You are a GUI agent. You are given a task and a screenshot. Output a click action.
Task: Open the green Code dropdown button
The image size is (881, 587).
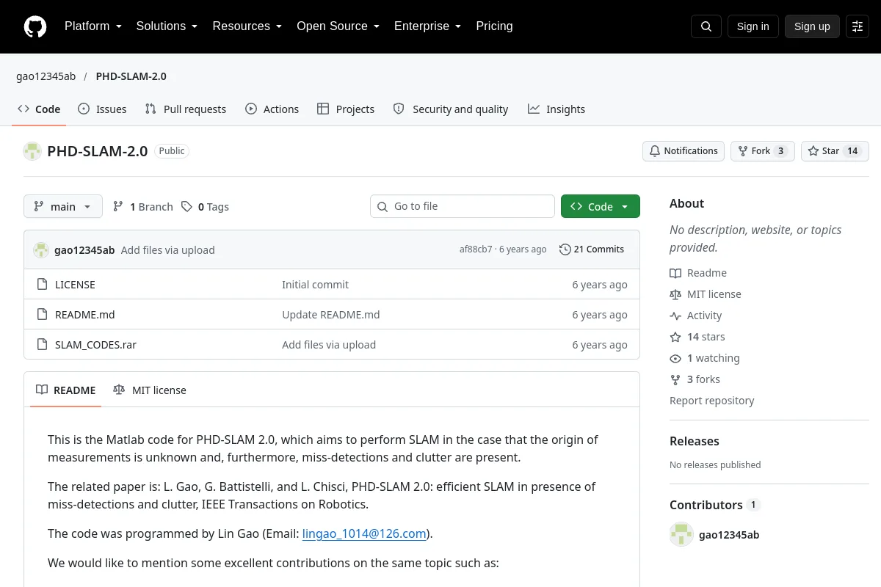click(601, 207)
